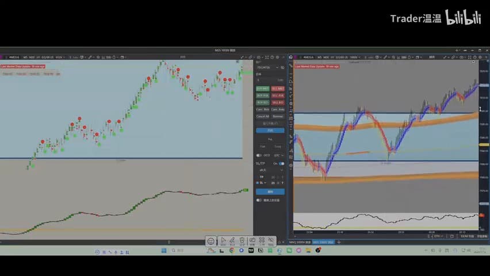Click the camera screenshot icon on floating toolbar
Screen dimensions: 490x276
pos(252,241)
